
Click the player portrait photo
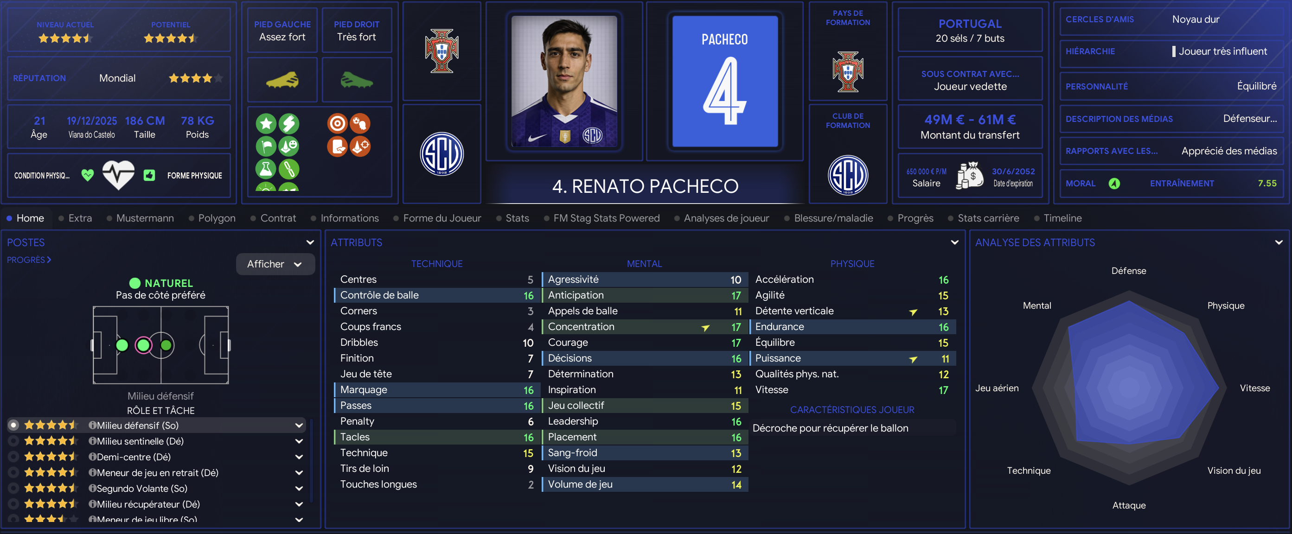tap(564, 81)
